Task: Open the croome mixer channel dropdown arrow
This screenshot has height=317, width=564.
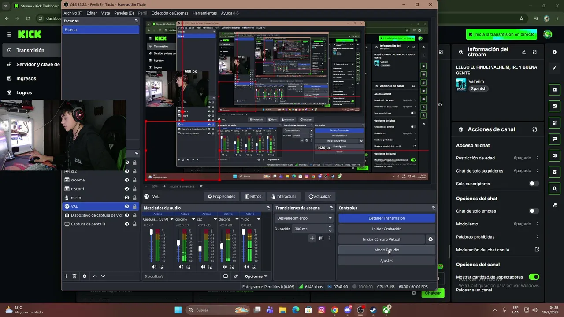Action: click(194, 219)
